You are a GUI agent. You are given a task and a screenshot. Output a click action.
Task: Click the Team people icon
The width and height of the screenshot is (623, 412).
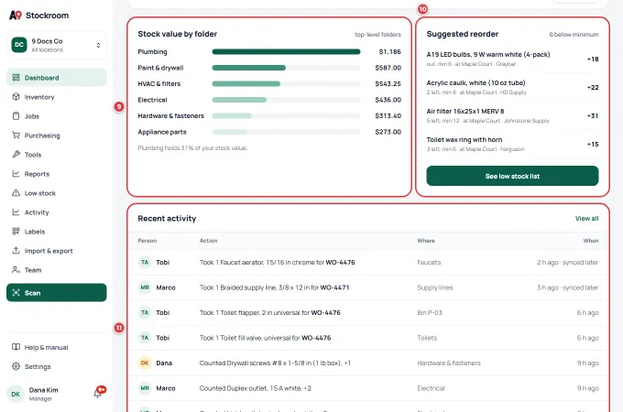pos(16,270)
